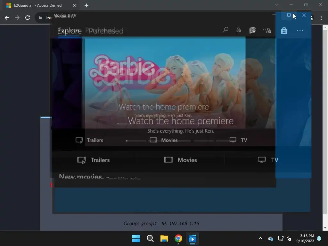Click the IP: 192.168.1.16 text

180,223
